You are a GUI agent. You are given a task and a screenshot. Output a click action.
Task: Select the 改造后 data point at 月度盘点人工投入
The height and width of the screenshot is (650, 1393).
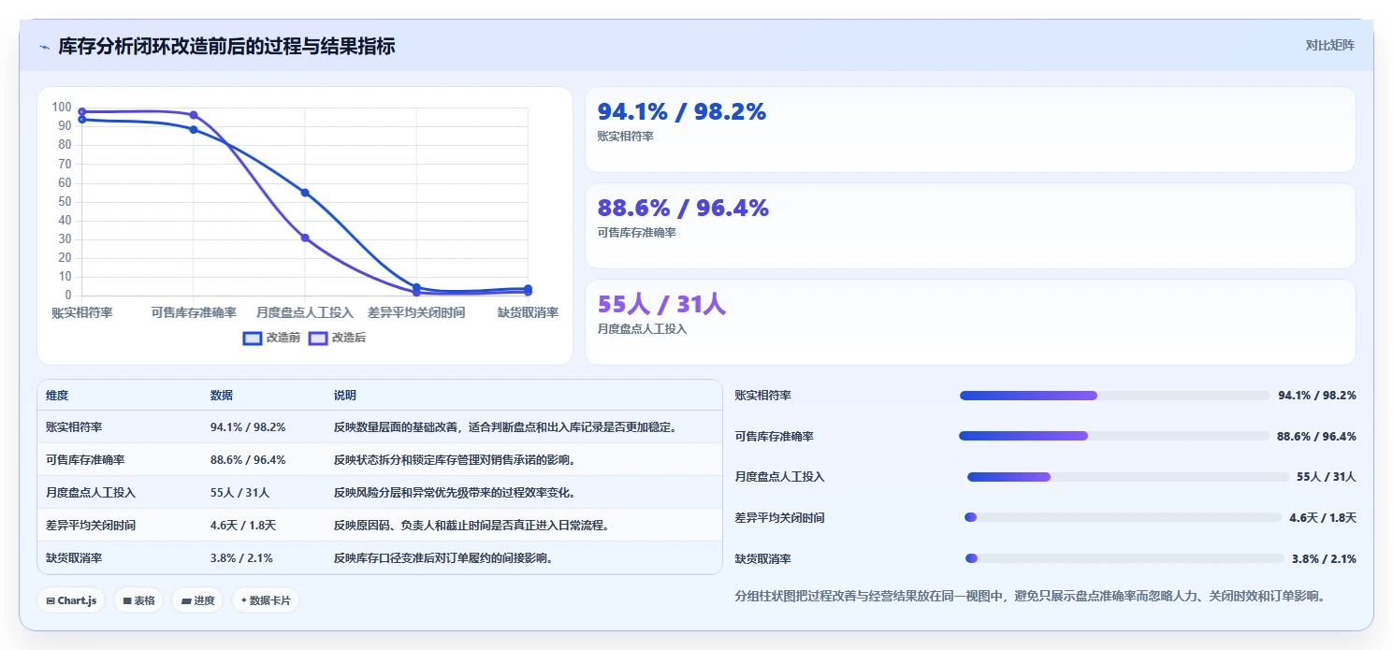coord(305,238)
